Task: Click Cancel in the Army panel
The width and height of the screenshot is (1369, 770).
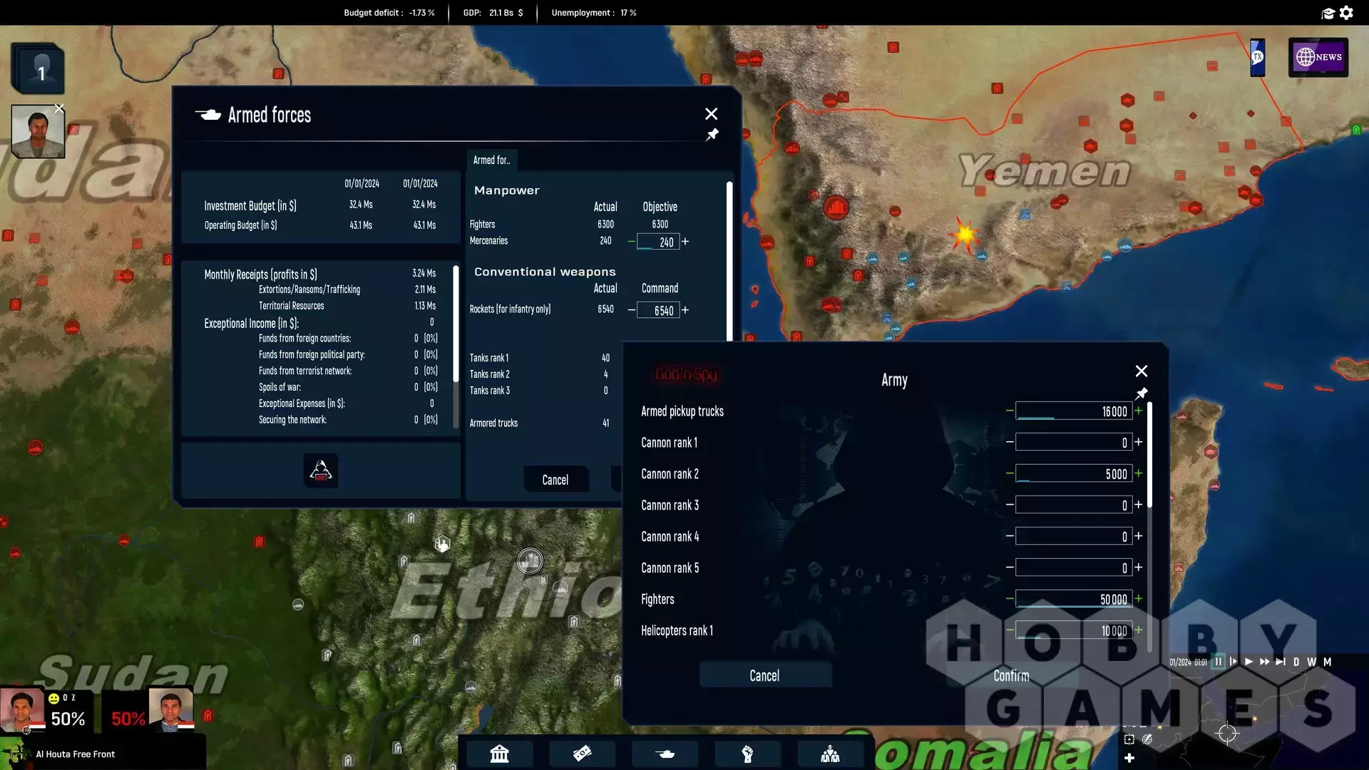Action: [x=764, y=675]
